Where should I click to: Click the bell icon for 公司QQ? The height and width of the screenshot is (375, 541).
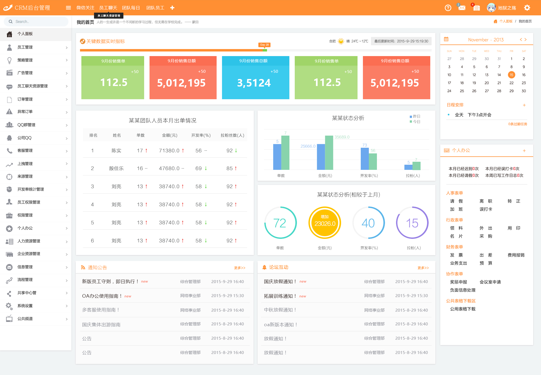(9, 138)
